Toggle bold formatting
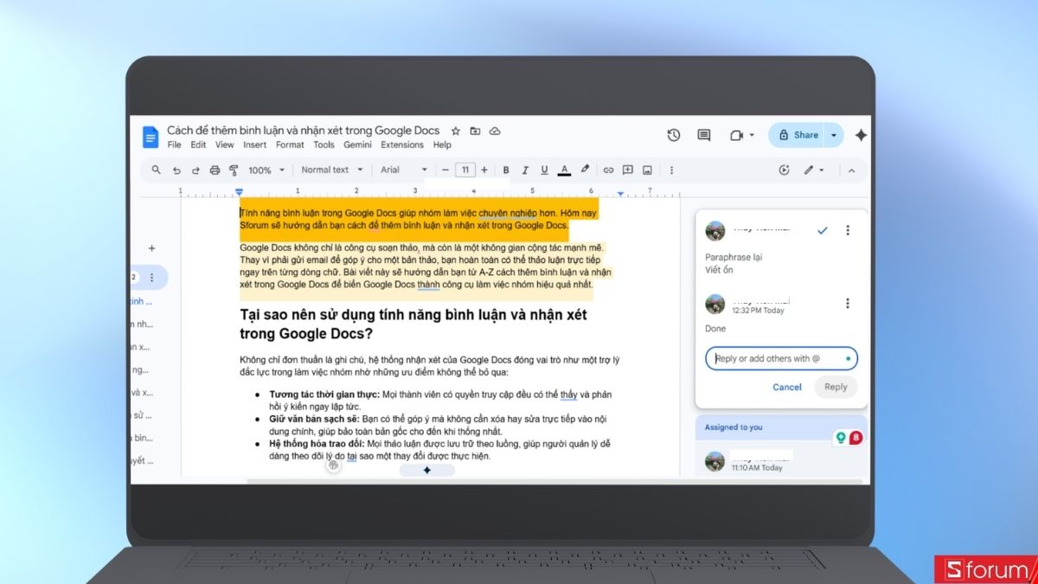The image size is (1038, 584). pos(506,170)
